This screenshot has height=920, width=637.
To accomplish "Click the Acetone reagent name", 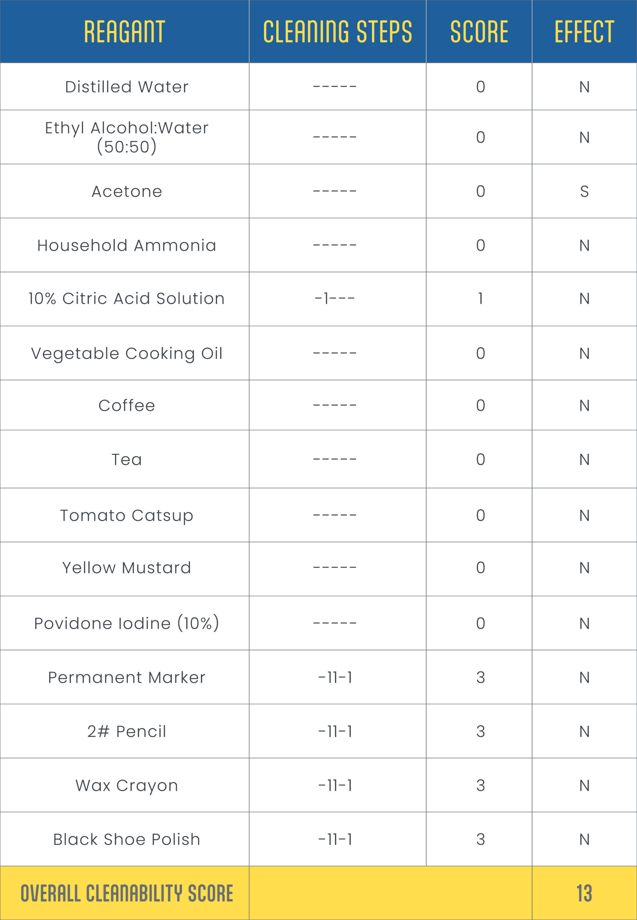I will (126, 192).
